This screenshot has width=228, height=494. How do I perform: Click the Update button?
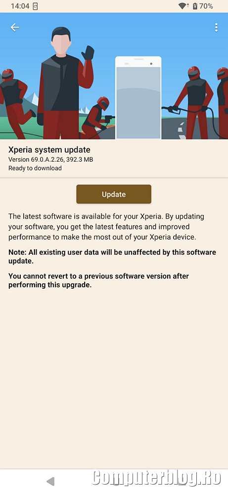[x=114, y=194]
